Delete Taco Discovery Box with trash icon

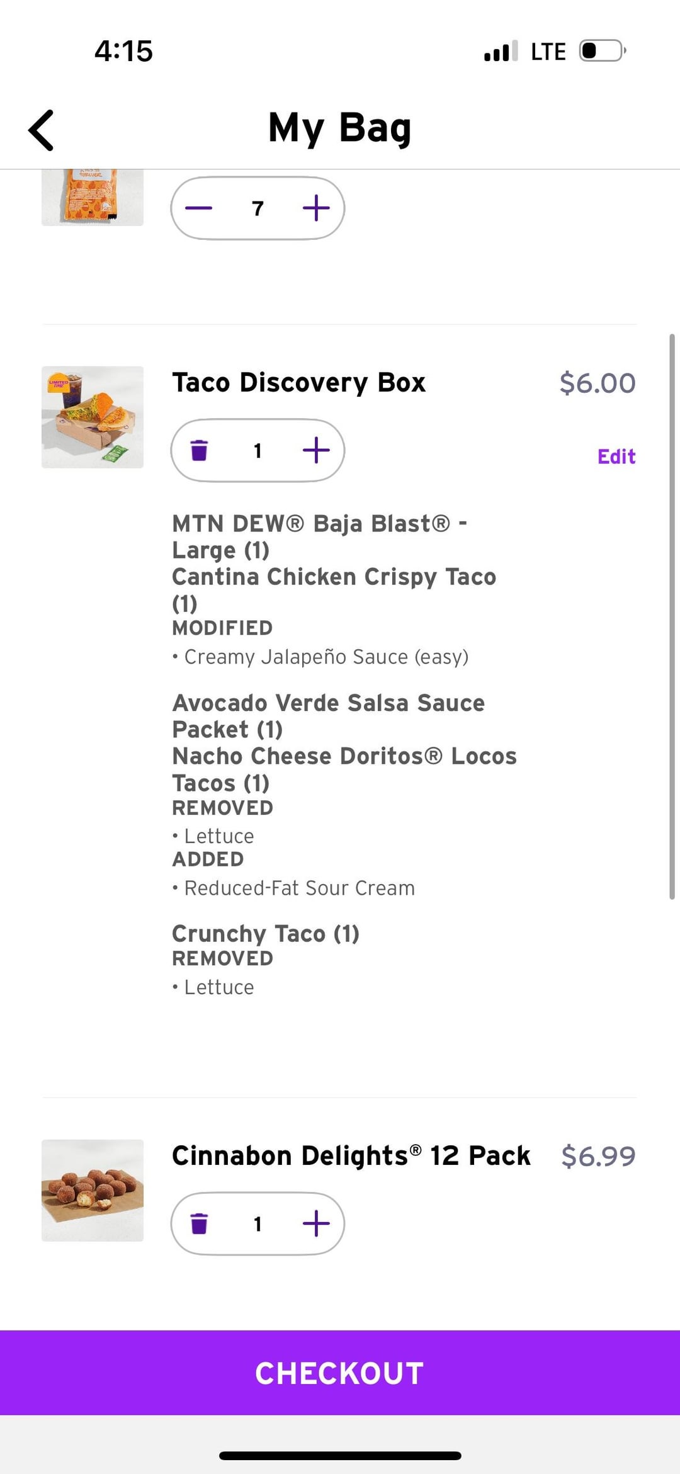pos(199,450)
